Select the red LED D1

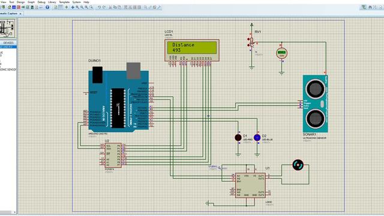tap(238, 137)
